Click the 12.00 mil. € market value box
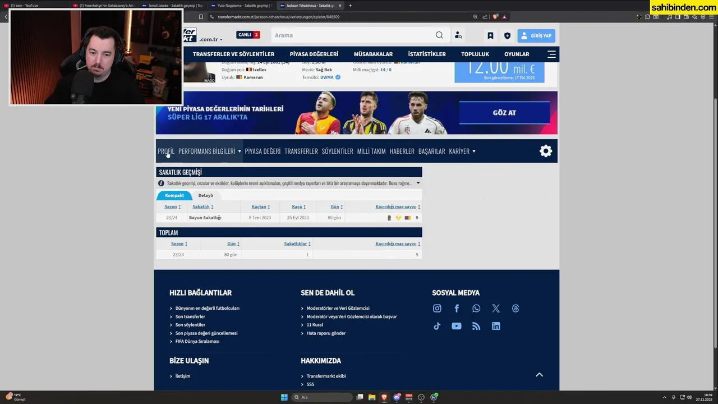 [x=499, y=72]
